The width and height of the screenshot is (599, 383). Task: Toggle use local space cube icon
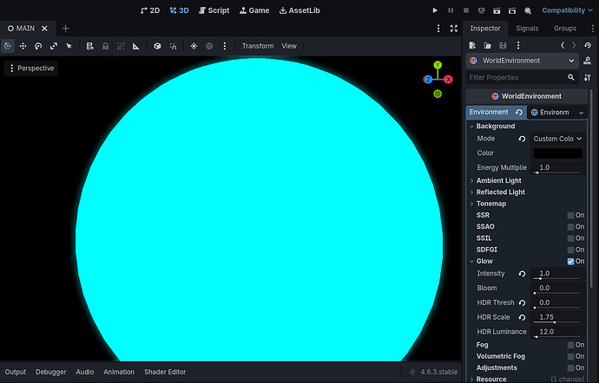[157, 46]
